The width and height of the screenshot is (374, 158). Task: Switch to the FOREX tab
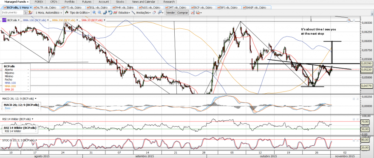point(39,2)
